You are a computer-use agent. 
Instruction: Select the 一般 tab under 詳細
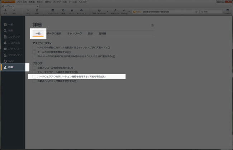38,34
